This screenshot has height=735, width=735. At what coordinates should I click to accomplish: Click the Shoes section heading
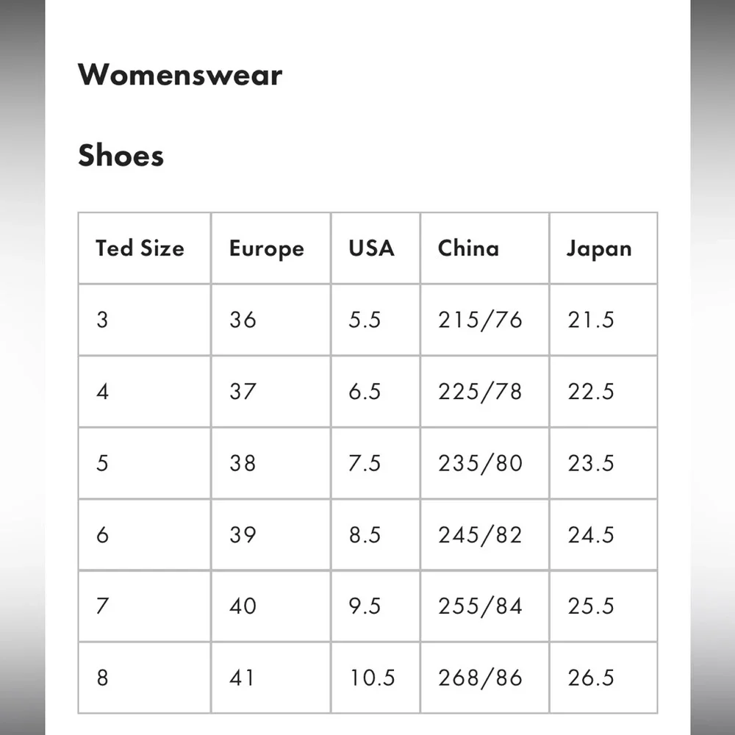[x=121, y=155]
